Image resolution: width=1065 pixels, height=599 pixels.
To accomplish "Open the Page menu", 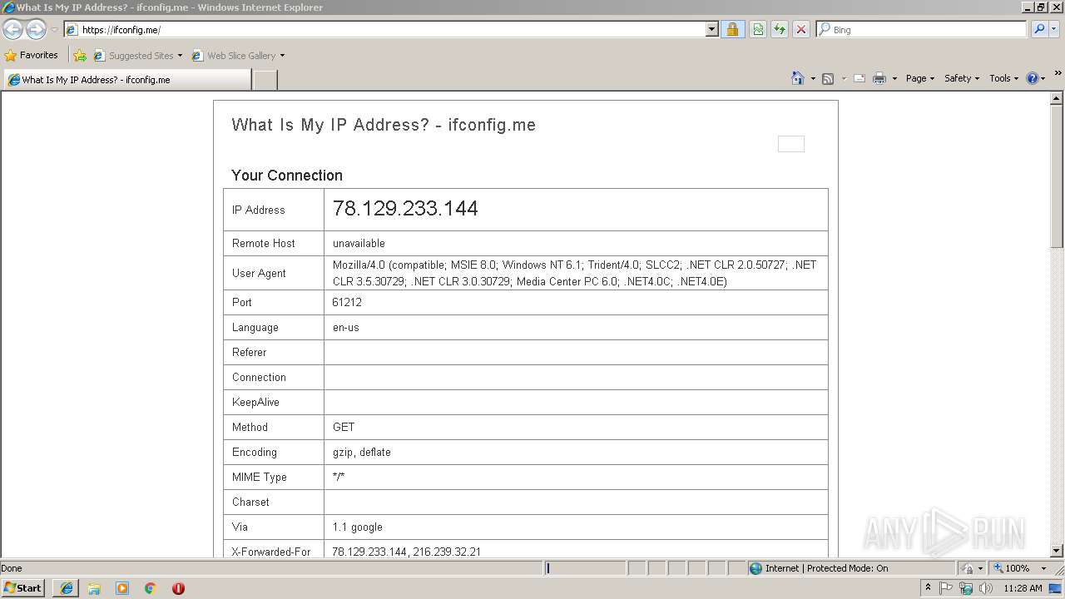I will point(920,78).
